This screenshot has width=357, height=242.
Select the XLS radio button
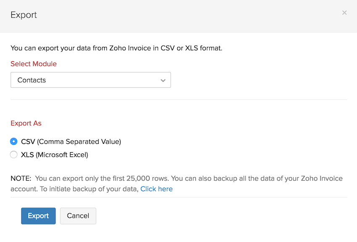point(14,155)
